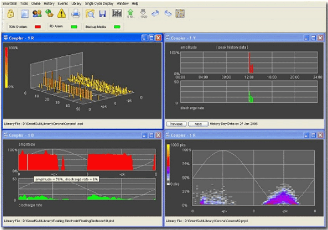This screenshot has height=230, width=328.
Task: Click the PDM System red status indicator
Action: point(38,27)
